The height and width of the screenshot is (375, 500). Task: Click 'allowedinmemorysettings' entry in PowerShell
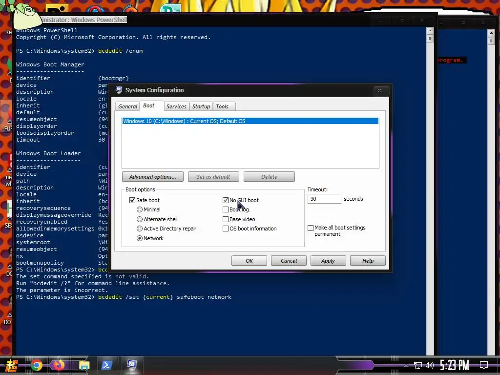[x=56, y=229]
